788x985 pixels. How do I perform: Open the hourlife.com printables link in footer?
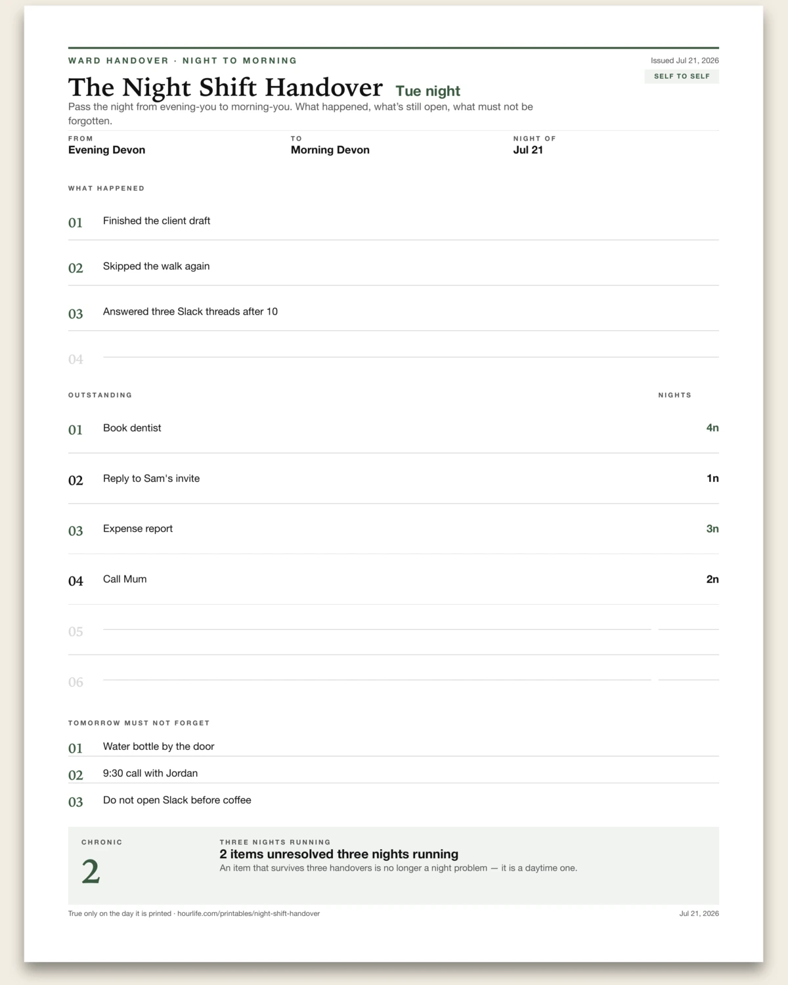(248, 913)
